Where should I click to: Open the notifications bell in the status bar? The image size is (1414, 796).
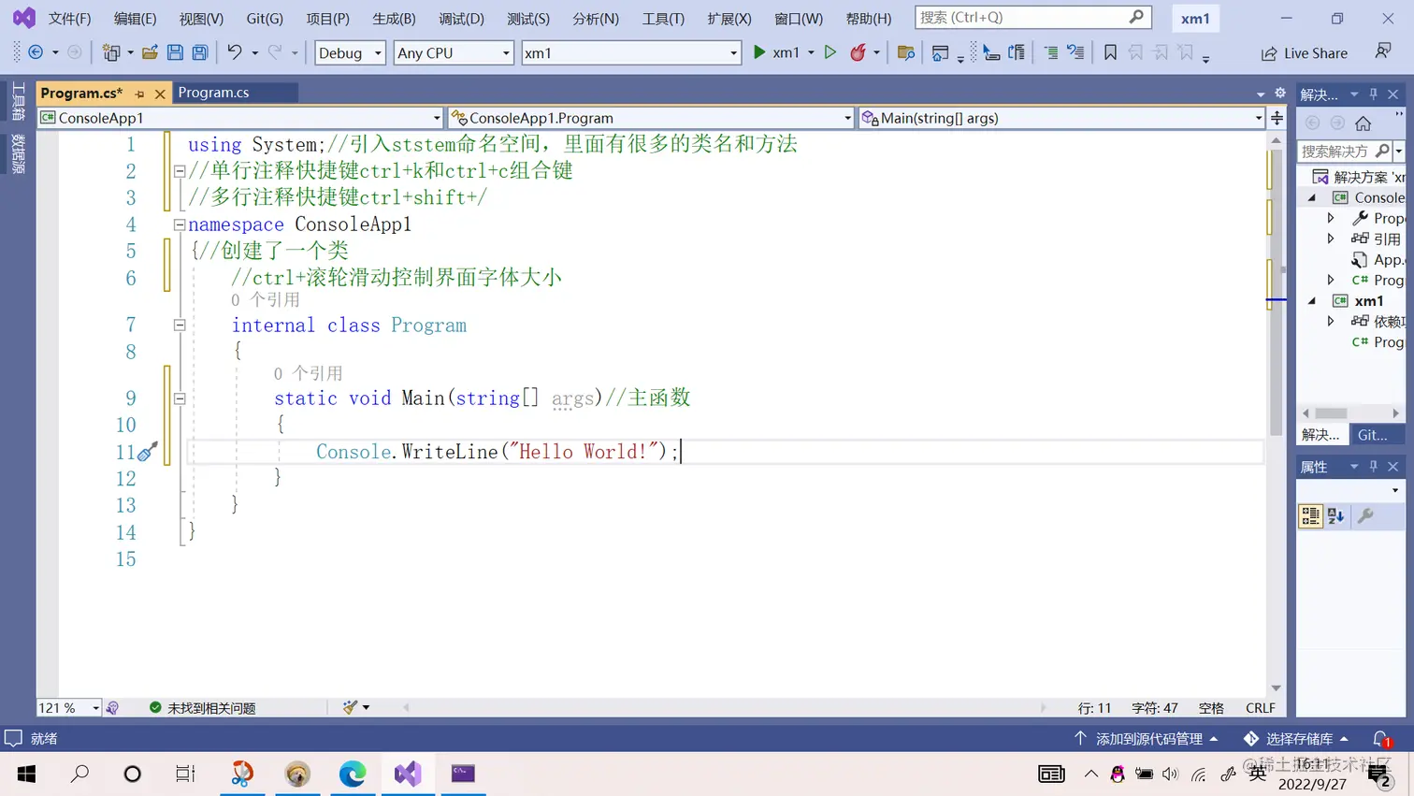(x=1381, y=738)
